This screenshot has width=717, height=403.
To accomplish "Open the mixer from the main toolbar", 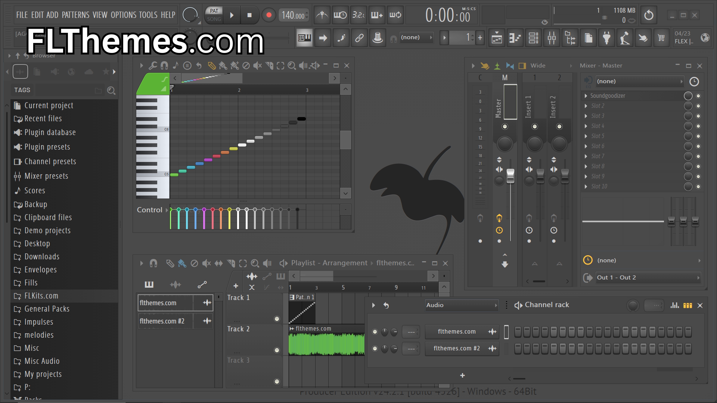I will (552, 38).
